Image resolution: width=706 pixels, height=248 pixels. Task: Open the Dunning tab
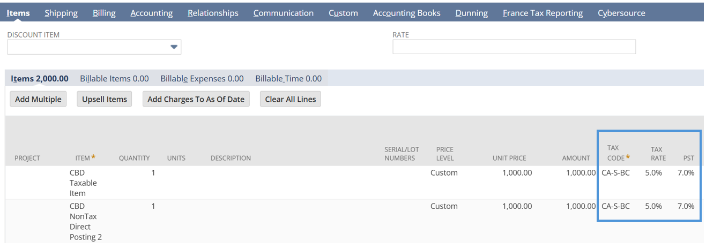point(472,13)
